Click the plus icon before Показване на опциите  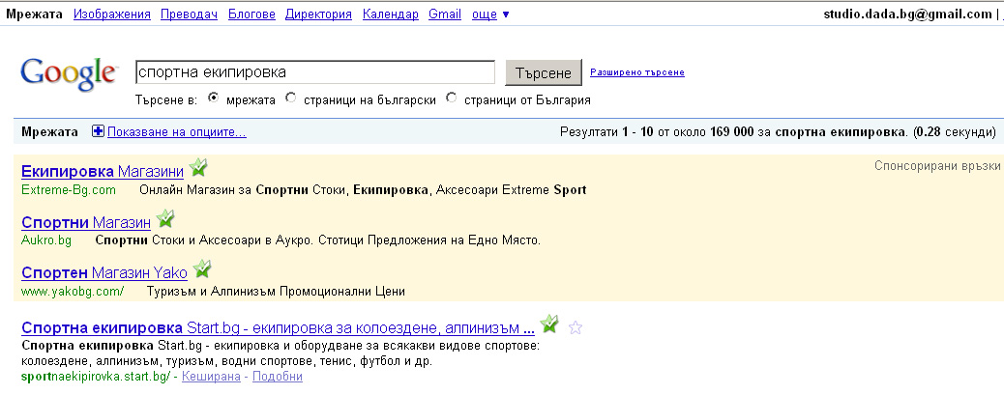coord(98,131)
